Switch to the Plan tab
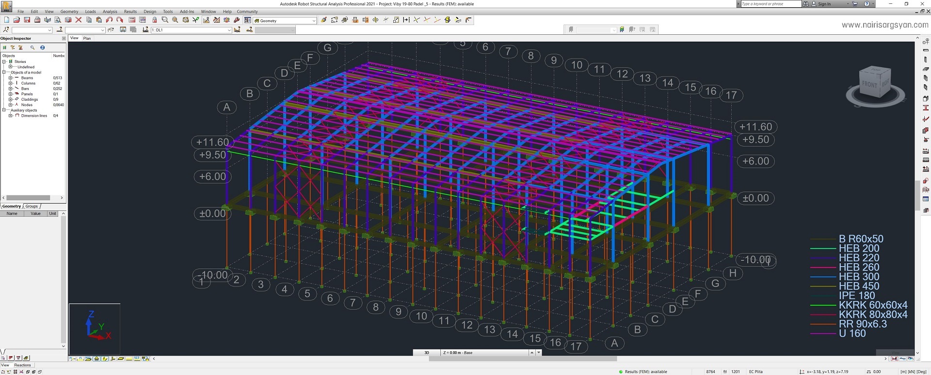This screenshot has height=375, width=931. pos(87,38)
